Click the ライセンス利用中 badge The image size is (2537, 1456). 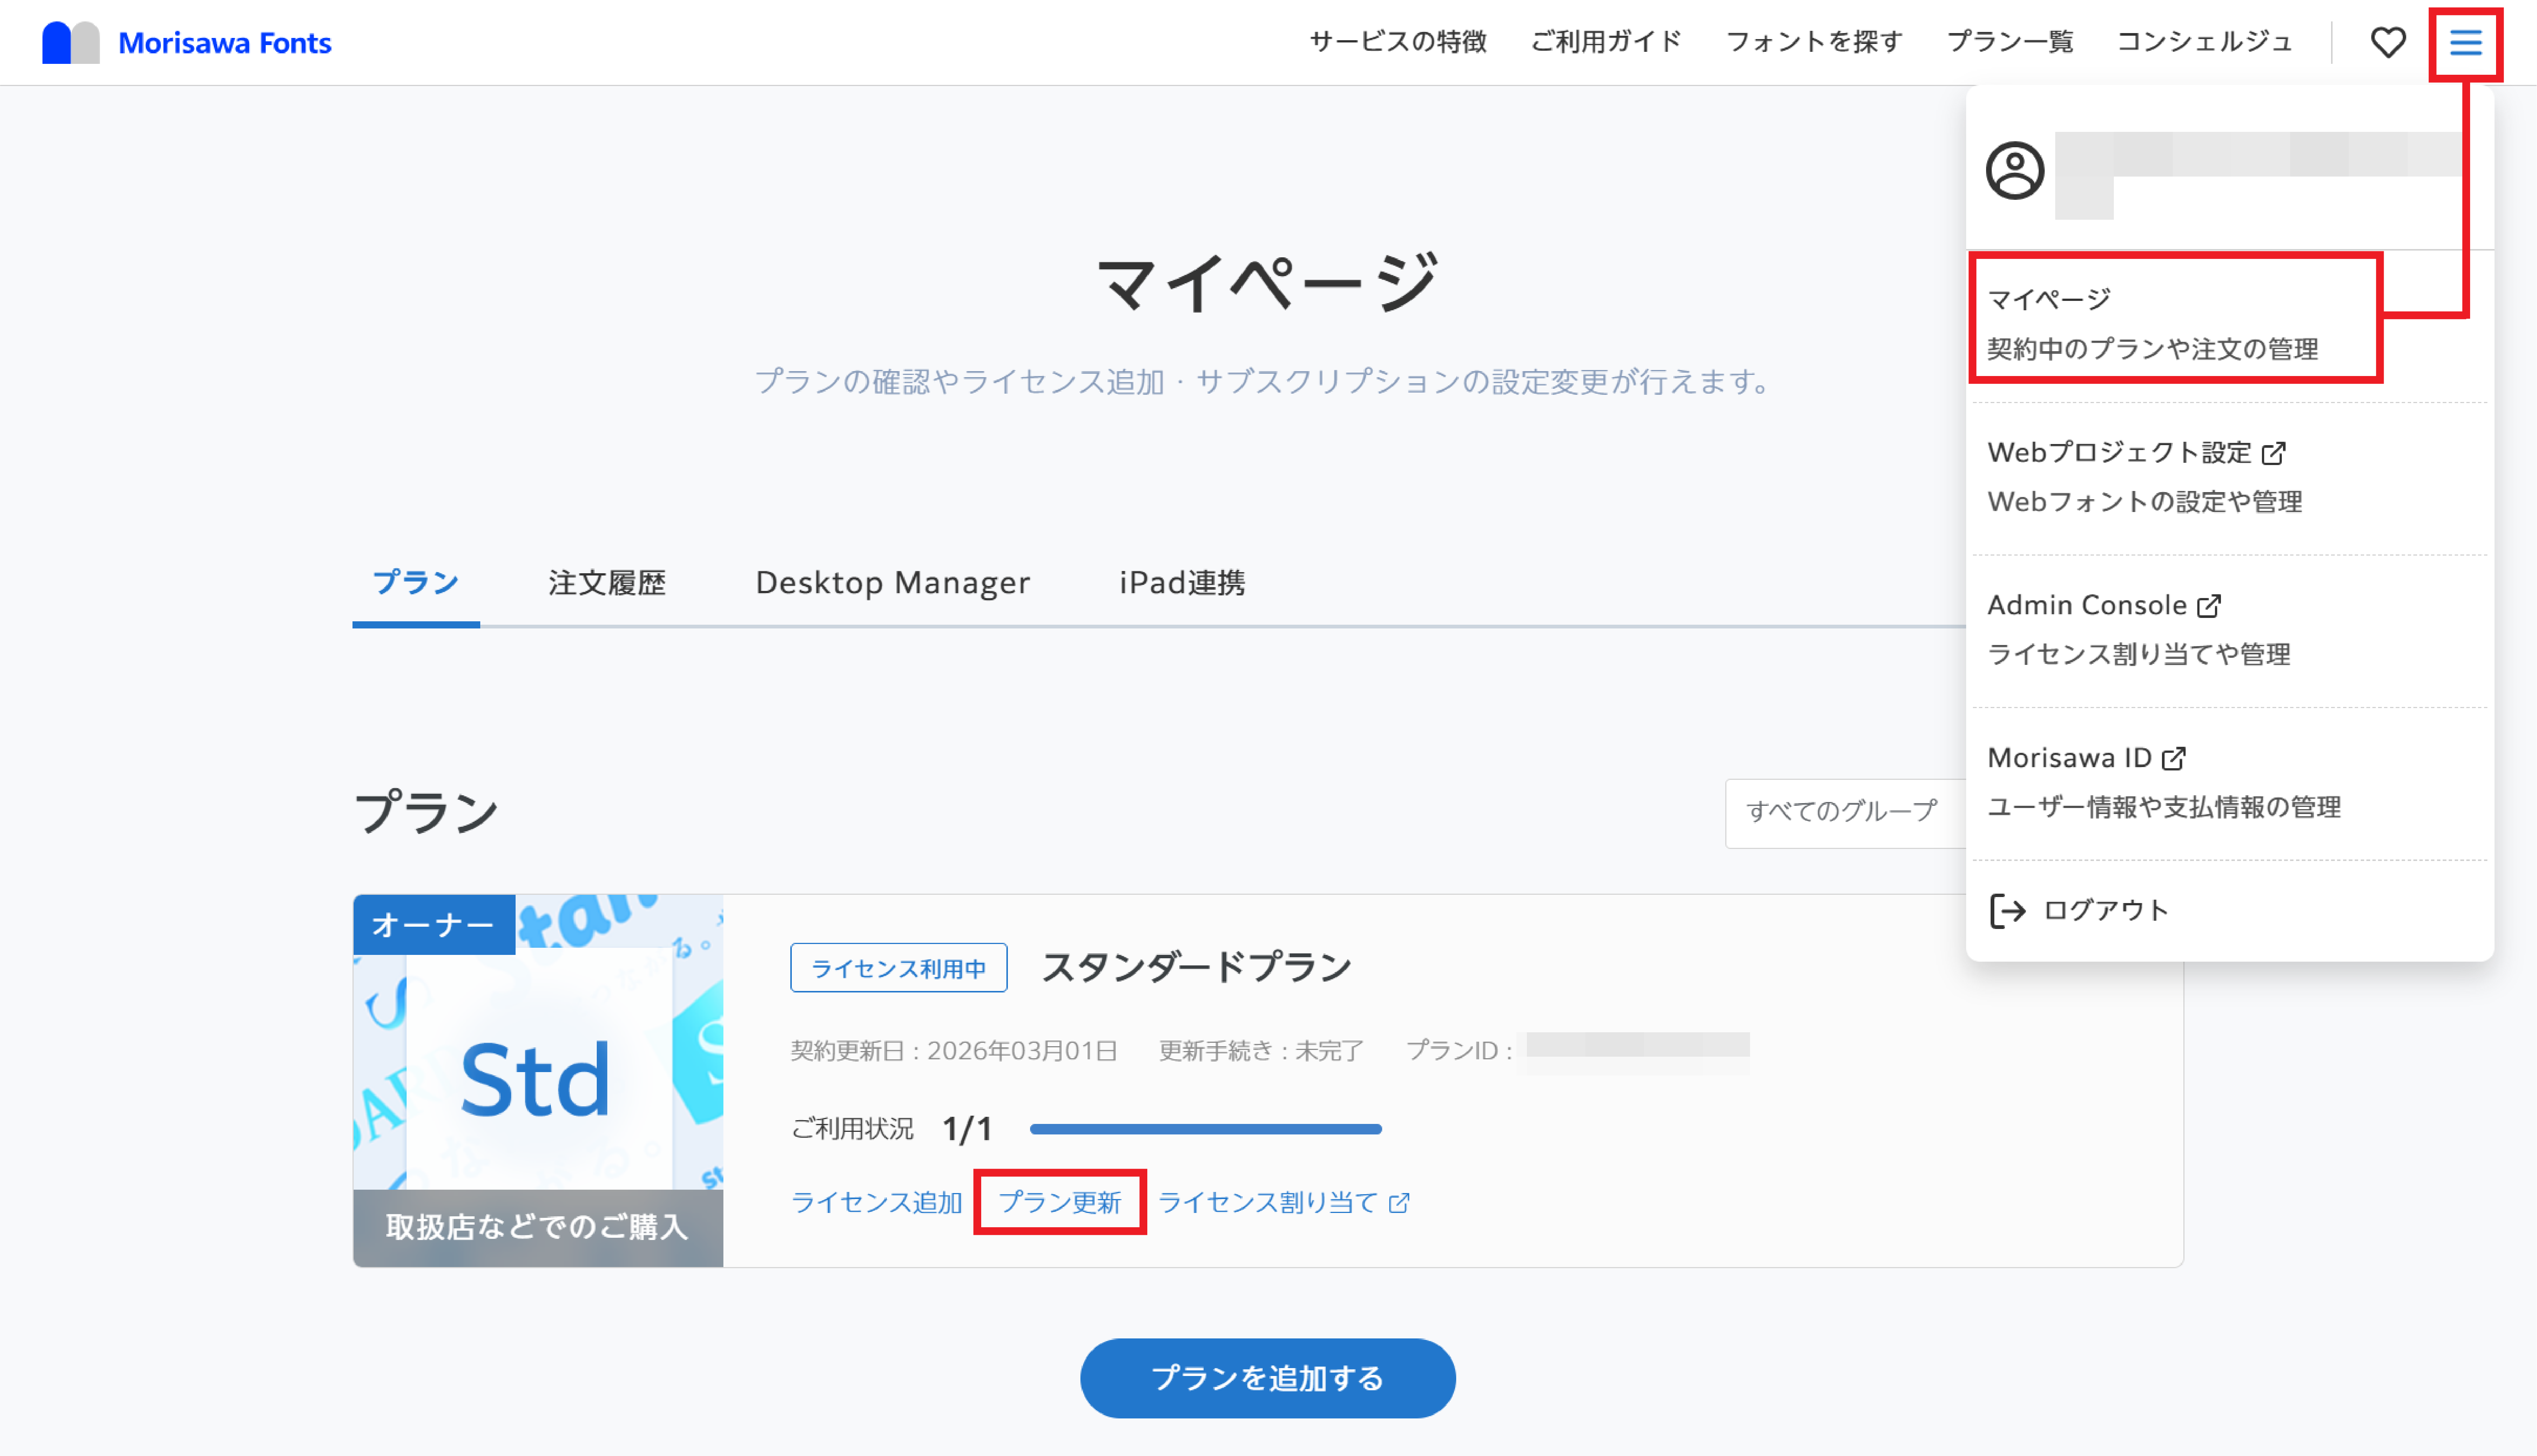(899, 968)
